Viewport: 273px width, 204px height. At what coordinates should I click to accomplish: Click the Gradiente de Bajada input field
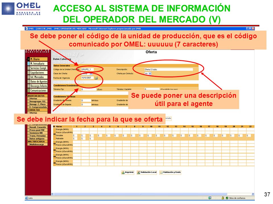[x=86, y=105]
